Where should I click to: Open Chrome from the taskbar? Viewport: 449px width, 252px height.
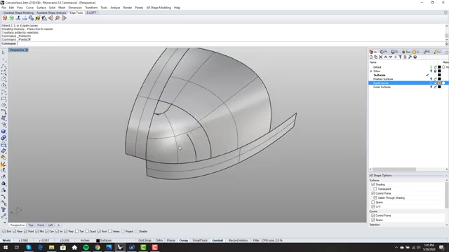98,247
